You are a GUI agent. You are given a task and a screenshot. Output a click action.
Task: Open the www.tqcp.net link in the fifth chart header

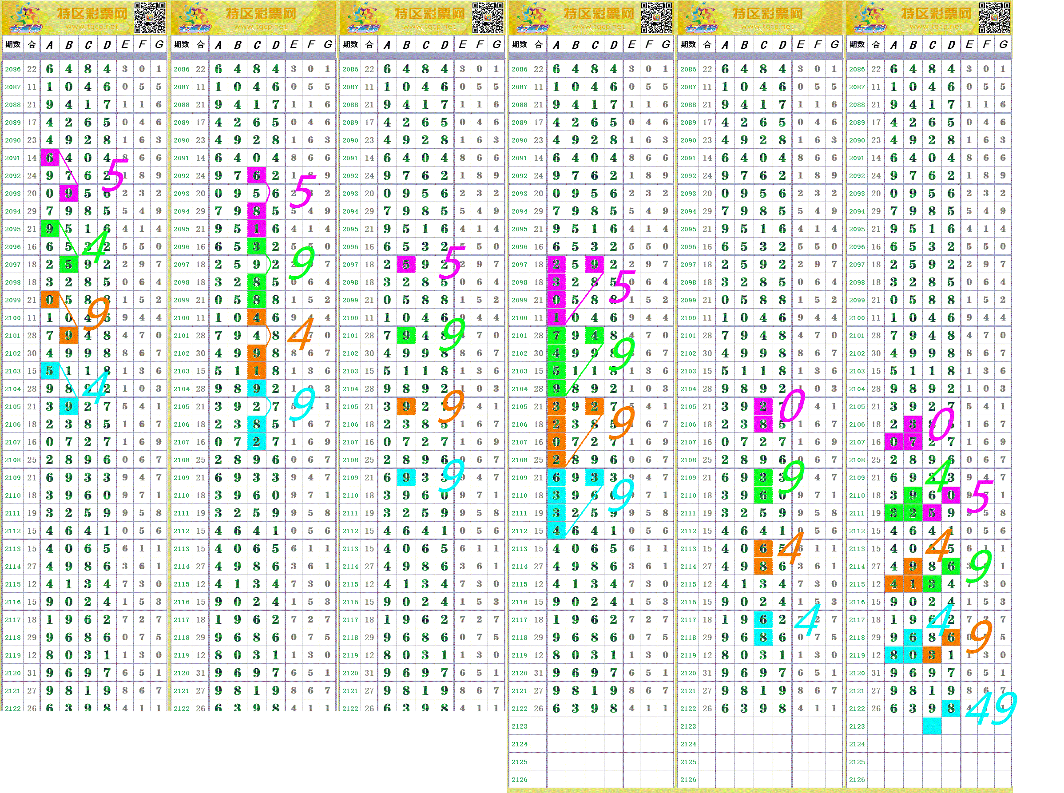tap(767, 27)
